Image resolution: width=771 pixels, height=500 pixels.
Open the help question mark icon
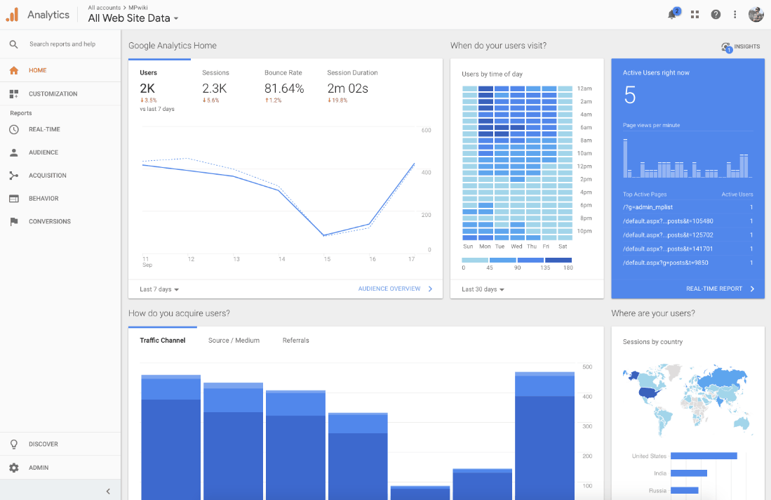pos(716,15)
